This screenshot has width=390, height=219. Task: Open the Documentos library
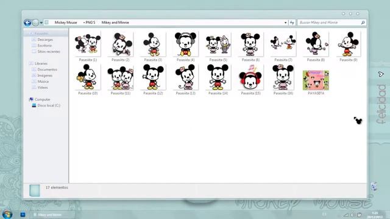[48, 69]
